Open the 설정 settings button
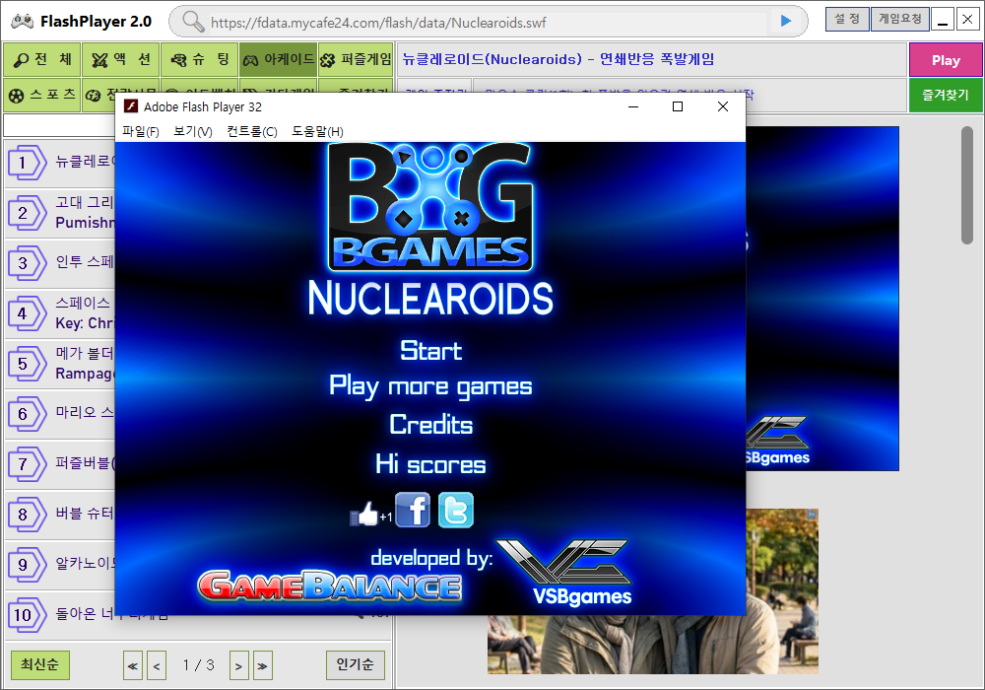The image size is (985, 690). click(847, 20)
